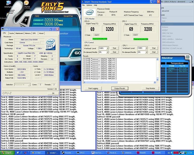Viewport: 194px width, 155px height.
Task: Expand CPU 0 Workload Level dropdown
Action: (x=108, y=48)
